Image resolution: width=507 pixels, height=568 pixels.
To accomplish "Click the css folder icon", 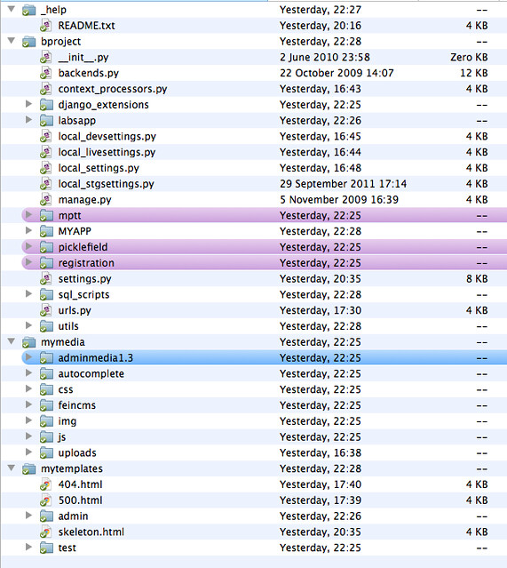I will 46,389.
